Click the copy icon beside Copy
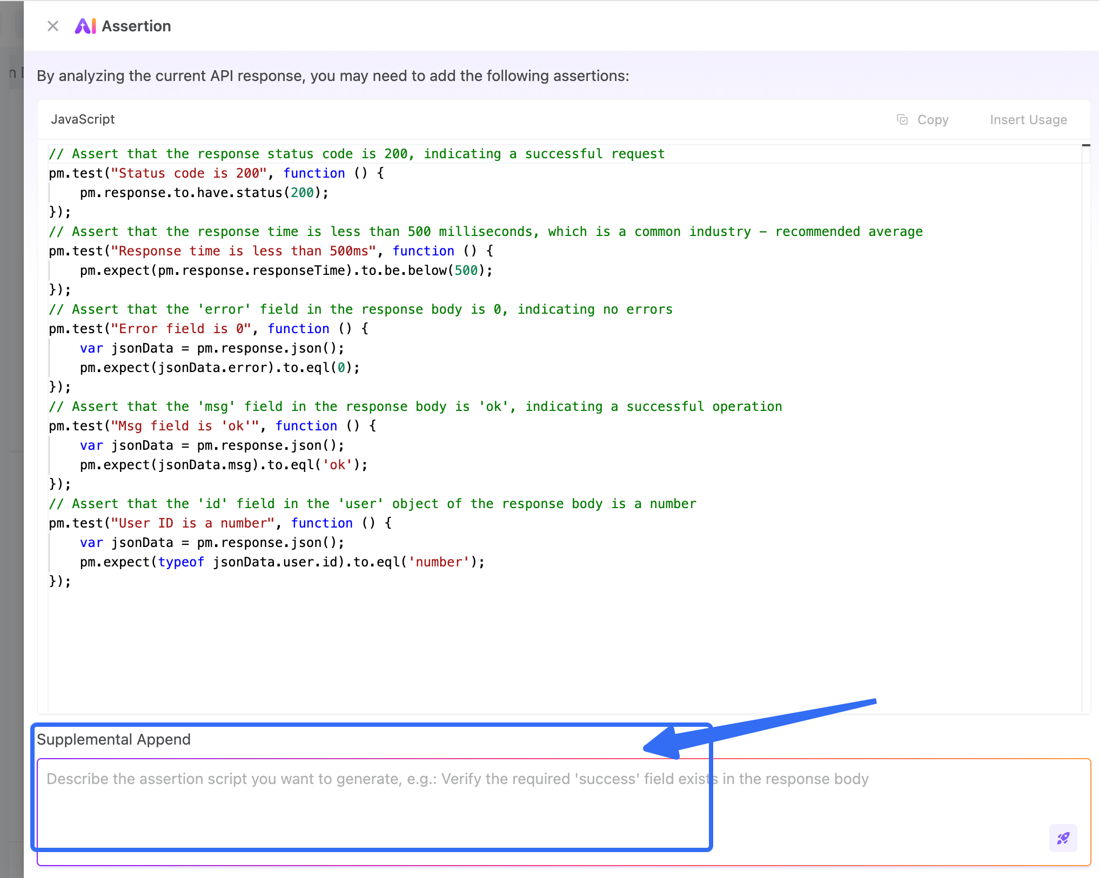Image resolution: width=1099 pixels, height=878 pixels. [902, 119]
